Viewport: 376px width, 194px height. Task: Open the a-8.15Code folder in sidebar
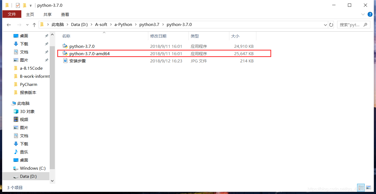coord(31,68)
